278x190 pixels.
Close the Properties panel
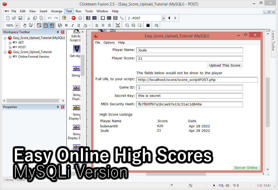pyautogui.click(x=63, y=107)
